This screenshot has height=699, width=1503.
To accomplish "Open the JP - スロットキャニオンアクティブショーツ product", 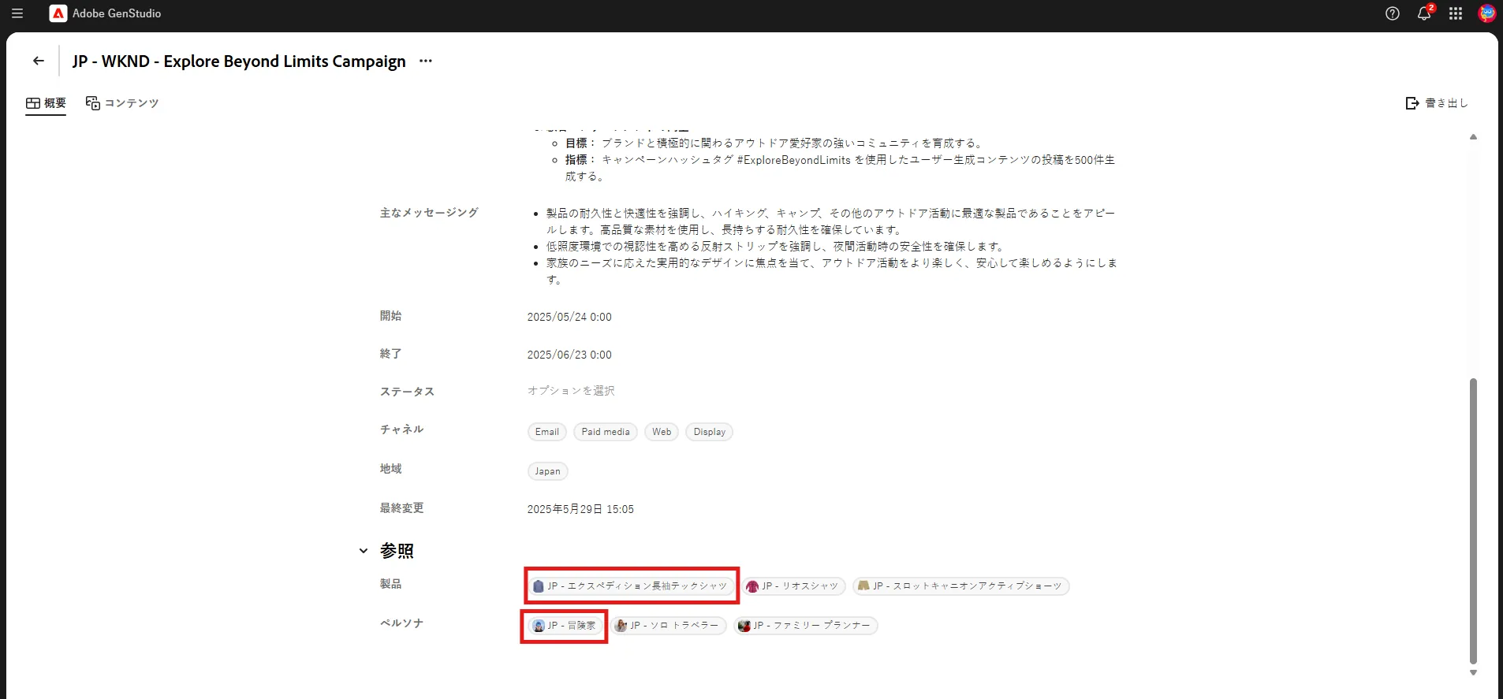I will [961, 586].
